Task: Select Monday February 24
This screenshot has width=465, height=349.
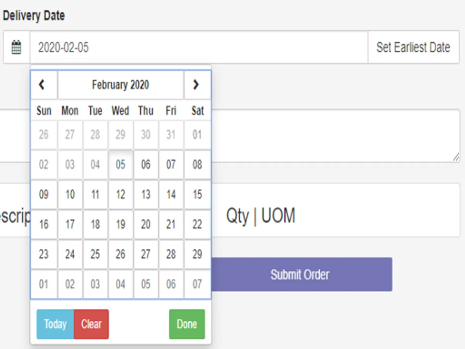Action: click(x=70, y=254)
